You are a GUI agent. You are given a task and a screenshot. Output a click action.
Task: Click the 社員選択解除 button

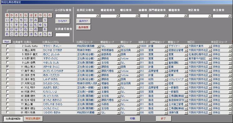pos(13,119)
